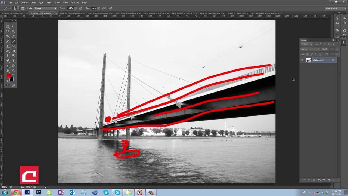Toggle the airbrush mode in options bar

point(104,8)
